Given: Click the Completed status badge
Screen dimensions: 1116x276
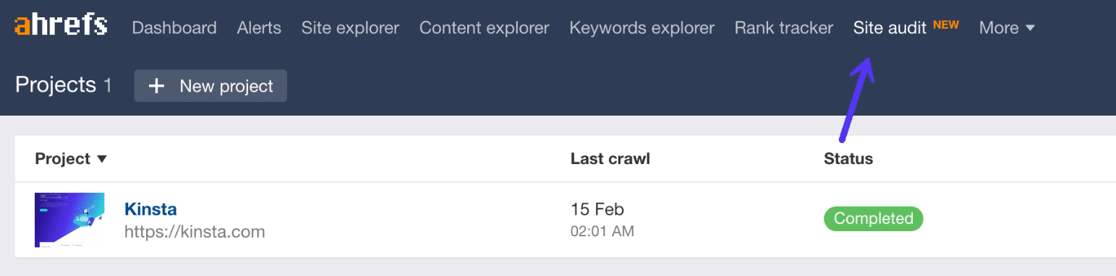Looking at the screenshot, I should point(873,218).
